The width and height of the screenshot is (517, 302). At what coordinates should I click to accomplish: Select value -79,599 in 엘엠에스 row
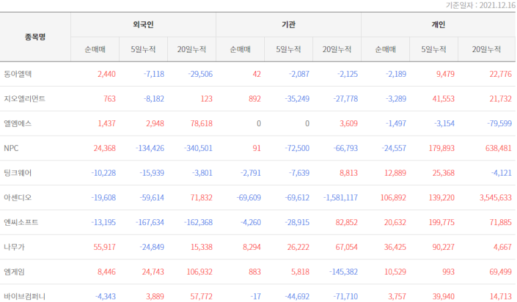click(500, 124)
